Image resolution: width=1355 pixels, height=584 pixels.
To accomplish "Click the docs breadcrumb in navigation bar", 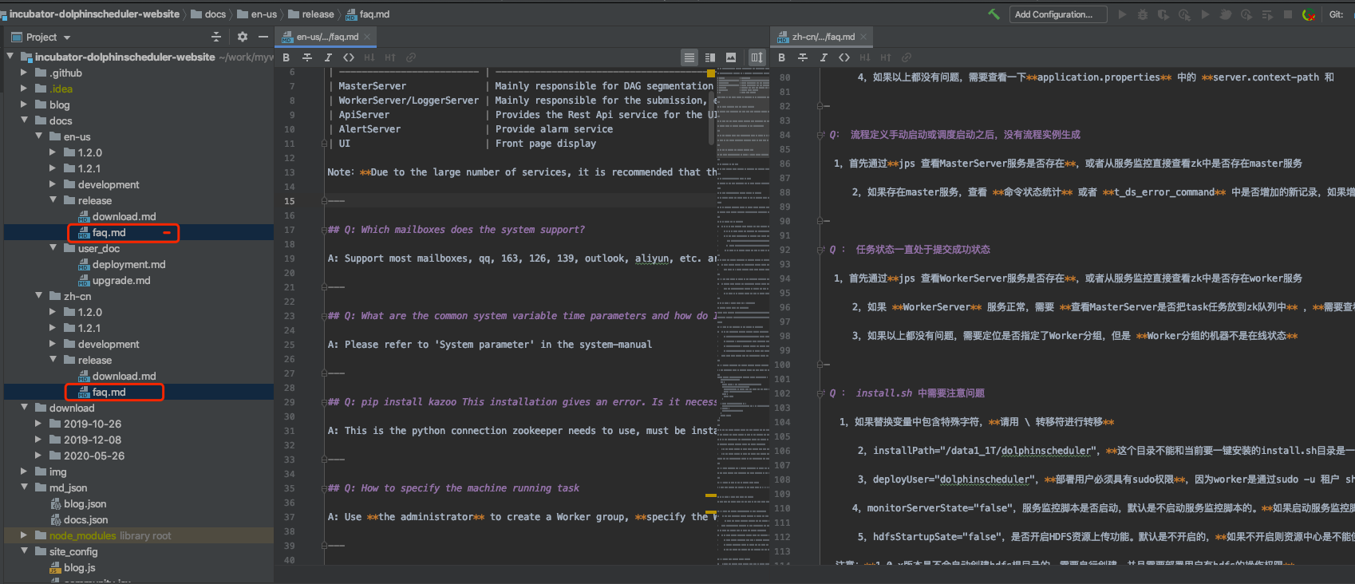I will pyautogui.click(x=207, y=14).
